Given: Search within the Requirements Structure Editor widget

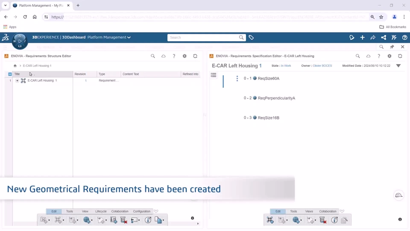Looking at the screenshot, I should [x=153, y=56].
